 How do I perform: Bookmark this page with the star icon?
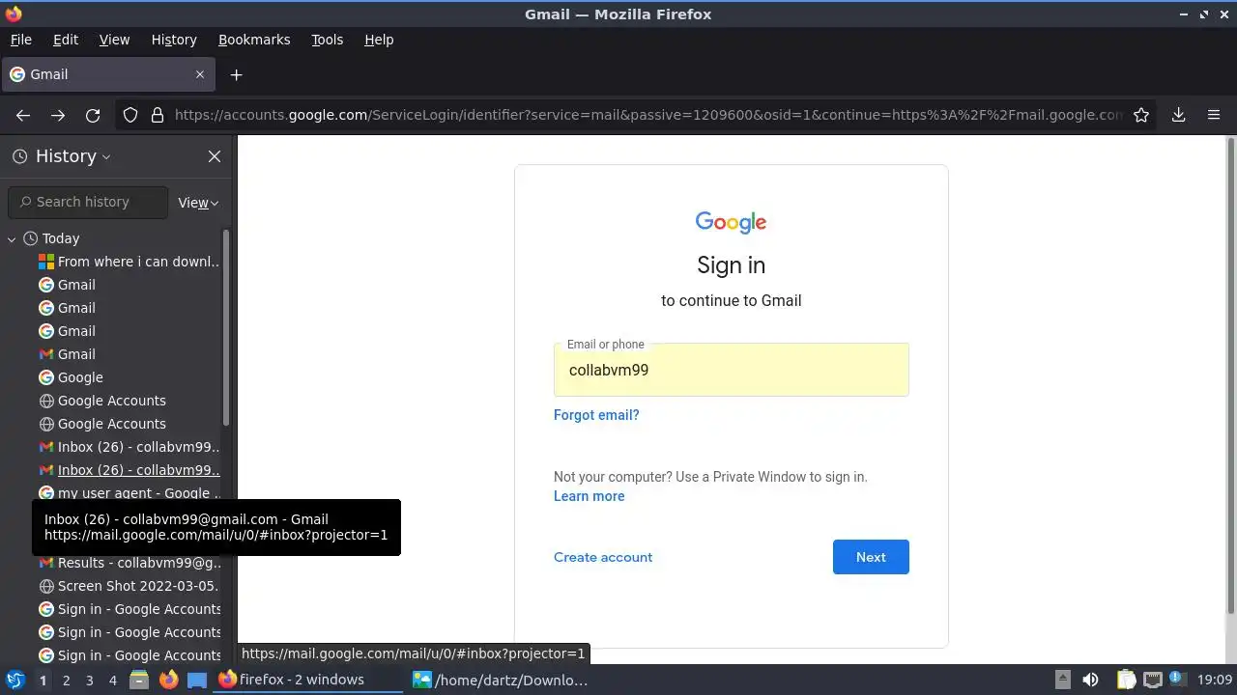(1141, 115)
